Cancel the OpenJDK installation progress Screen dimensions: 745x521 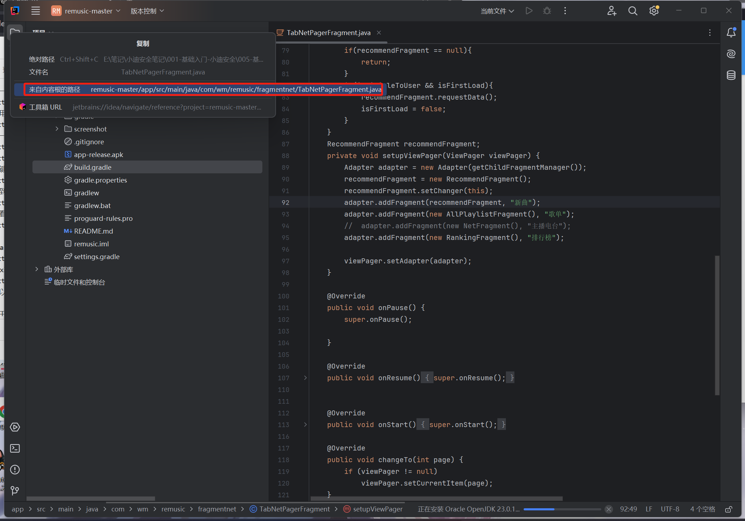click(x=609, y=509)
